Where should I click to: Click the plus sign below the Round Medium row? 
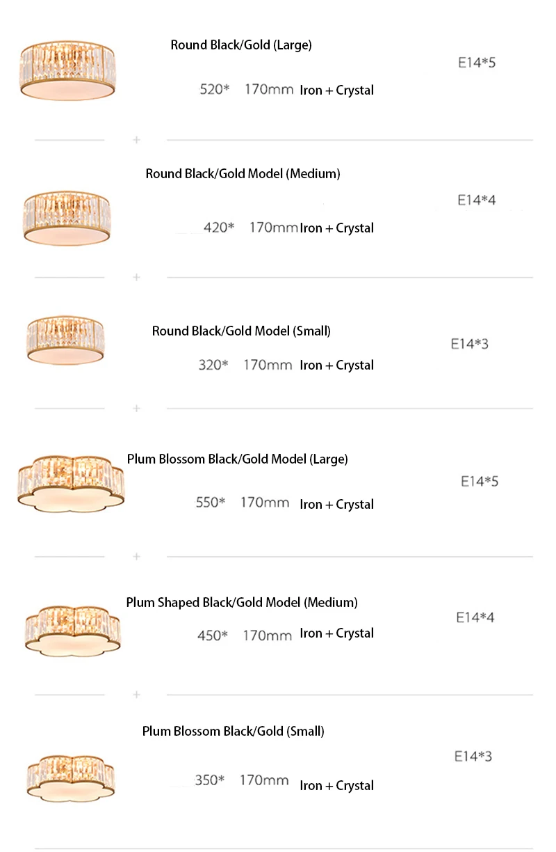click(x=136, y=277)
